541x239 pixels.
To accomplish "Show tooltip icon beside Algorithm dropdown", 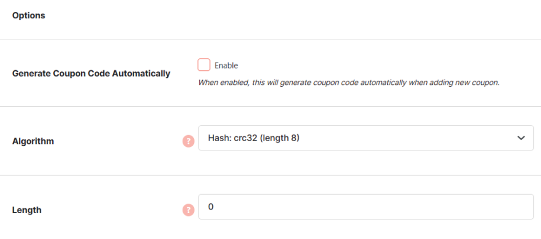I will [x=189, y=141].
